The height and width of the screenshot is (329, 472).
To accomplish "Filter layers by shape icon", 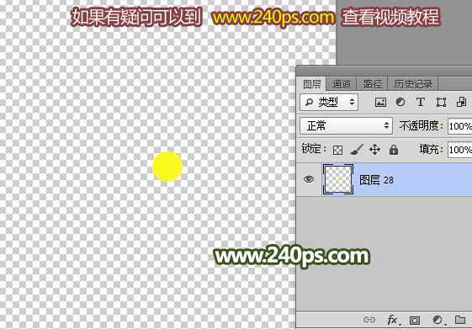I will tap(441, 103).
